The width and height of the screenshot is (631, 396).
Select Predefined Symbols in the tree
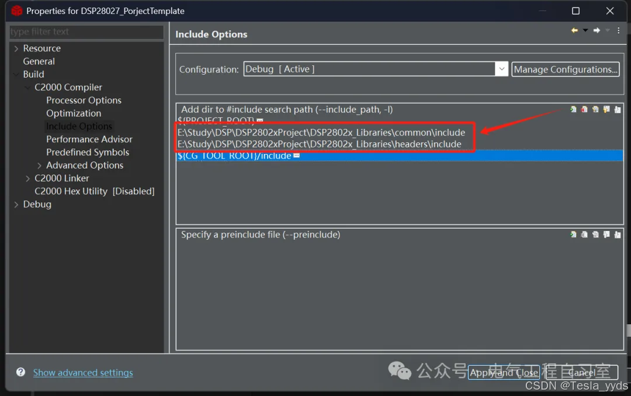(x=88, y=152)
